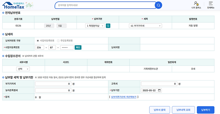Click the 납부서 출력 button

tap(160, 110)
